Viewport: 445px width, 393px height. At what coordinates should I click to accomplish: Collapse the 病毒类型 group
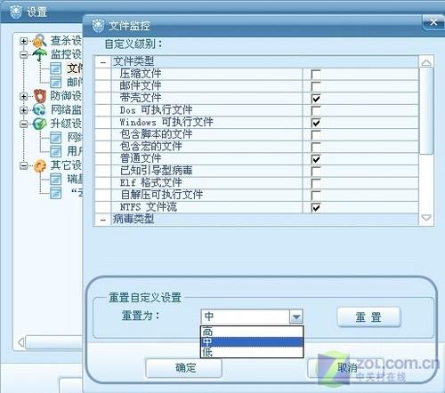103,220
